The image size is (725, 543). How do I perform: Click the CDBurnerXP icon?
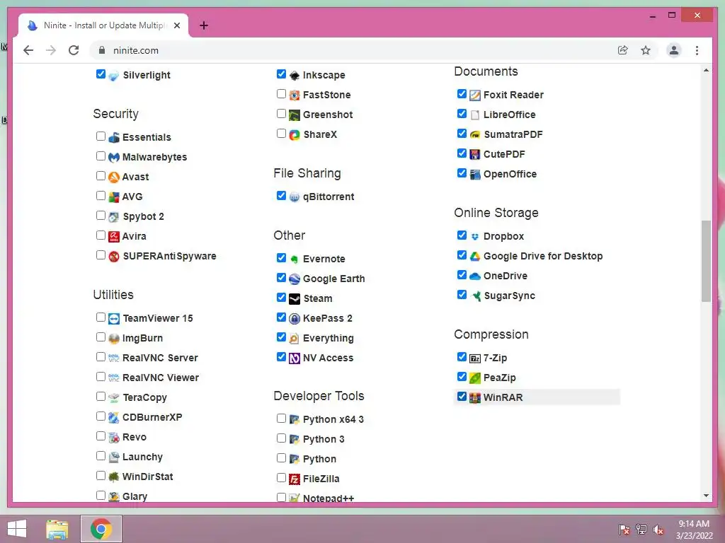pyautogui.click(x=114, y=417)
